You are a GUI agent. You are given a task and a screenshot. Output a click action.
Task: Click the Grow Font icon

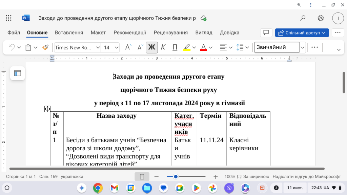pyautogui.click(x=128, y=47)
